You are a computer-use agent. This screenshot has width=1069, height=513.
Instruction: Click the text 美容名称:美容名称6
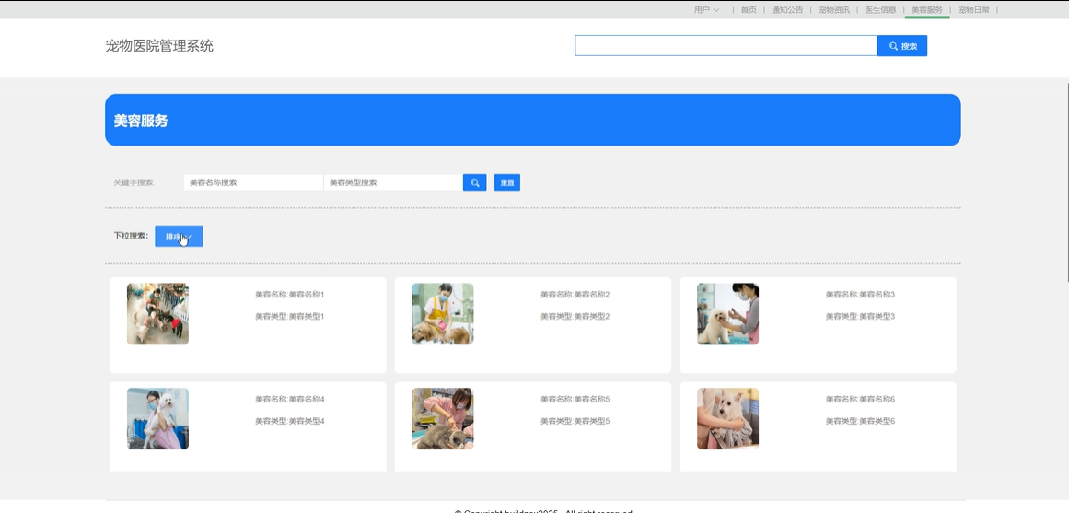(860, 399)
